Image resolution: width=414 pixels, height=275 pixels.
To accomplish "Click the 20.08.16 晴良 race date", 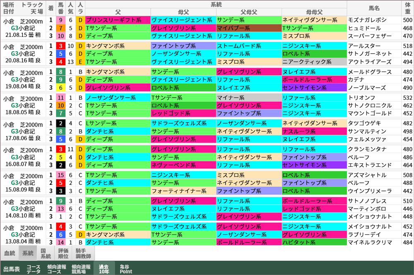I will pos(23,60).
